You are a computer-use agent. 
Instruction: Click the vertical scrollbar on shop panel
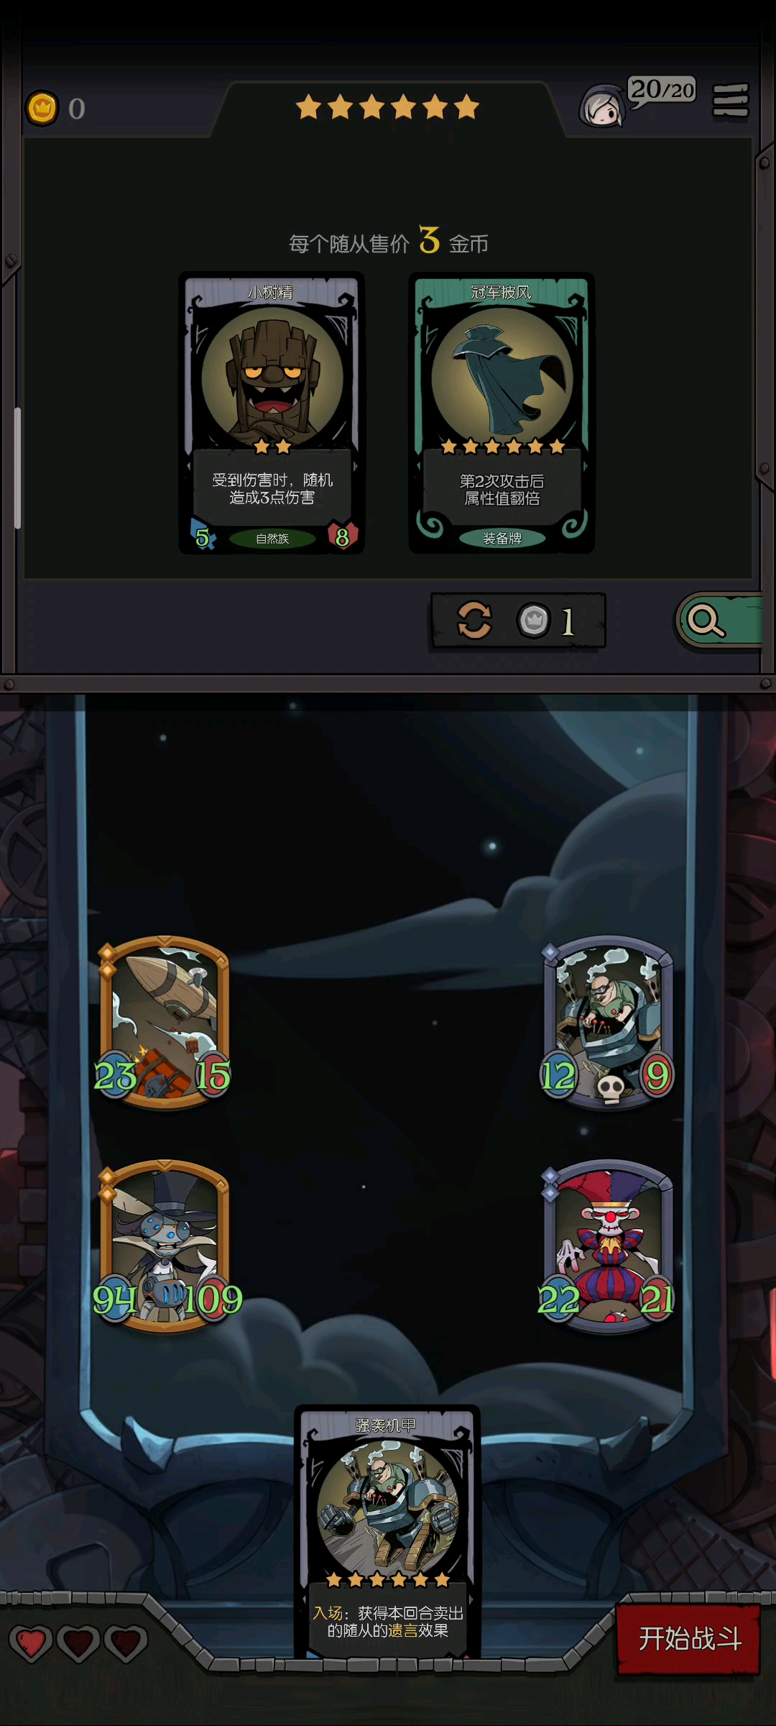(x=17, y=468)
